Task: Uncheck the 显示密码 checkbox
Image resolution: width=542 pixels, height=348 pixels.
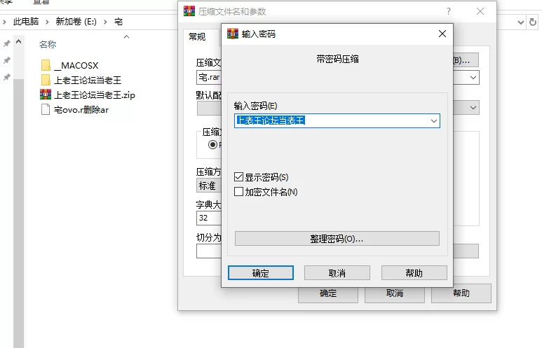Action: (x=239, y=177)
